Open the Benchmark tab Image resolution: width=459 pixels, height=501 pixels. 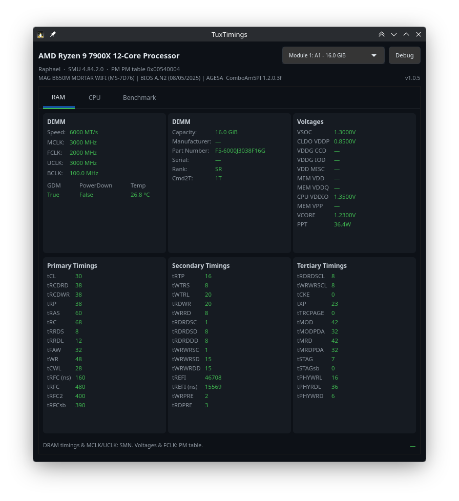(x=139, y=98)
